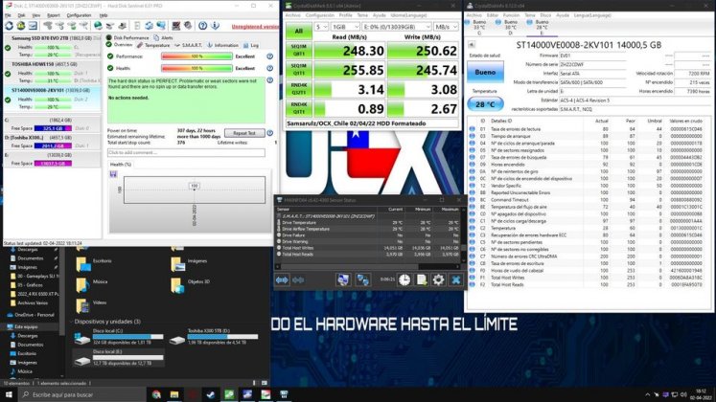
Task: Select Samsung SSD 870 EVO 2TB disk entry
Action: point(52,47)
